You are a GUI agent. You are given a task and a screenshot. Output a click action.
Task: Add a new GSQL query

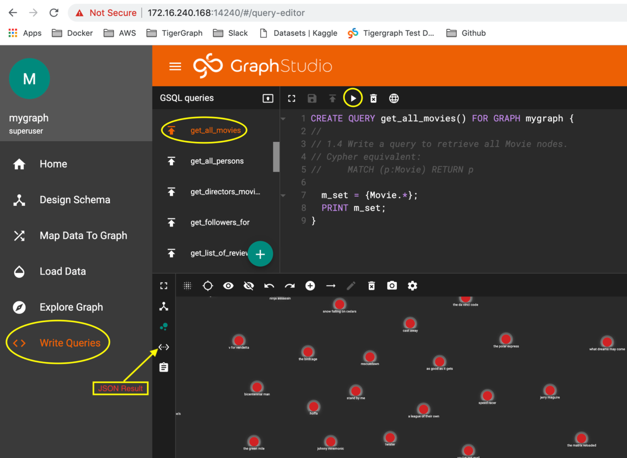click(260, 254)
